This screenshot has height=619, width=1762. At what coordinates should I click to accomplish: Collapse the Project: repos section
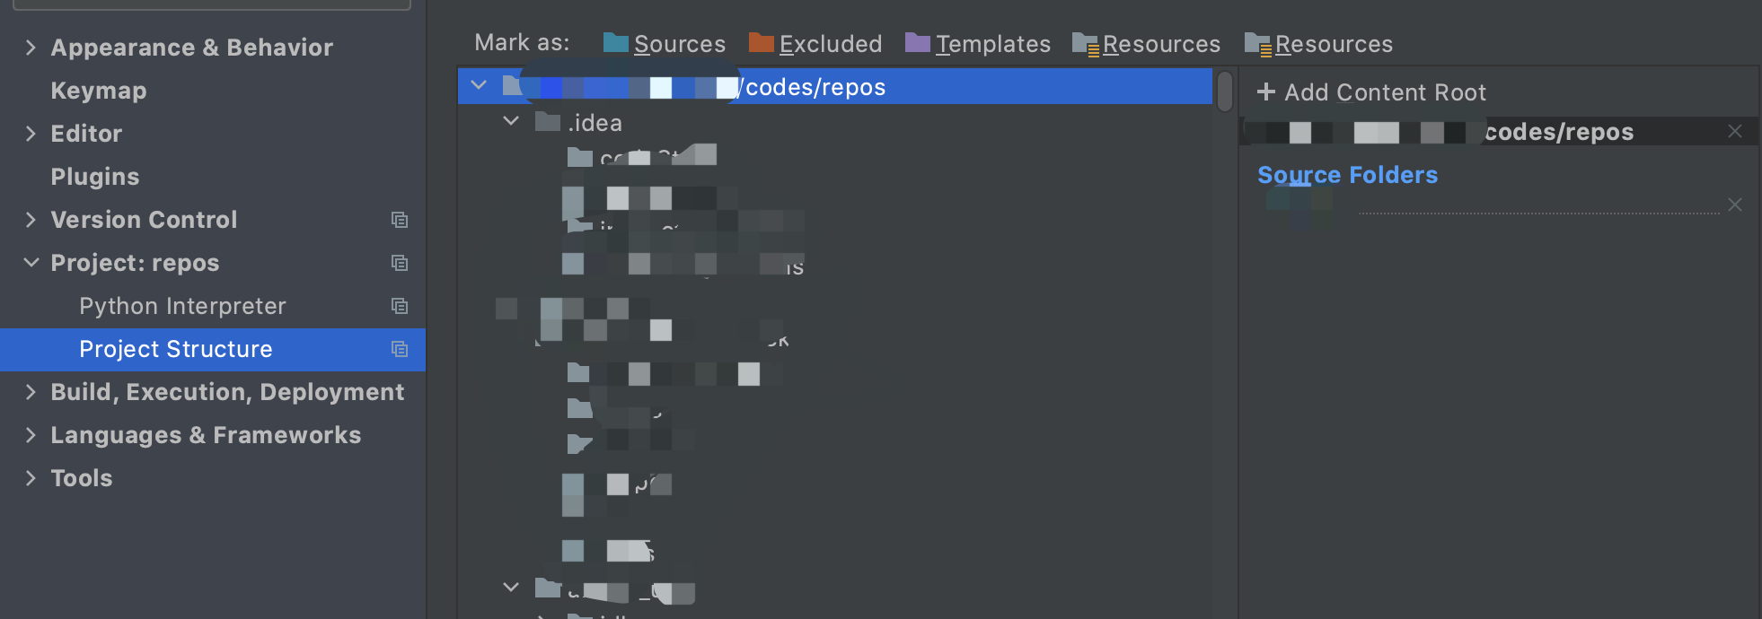pyautogui.click(x=30, y=263)
